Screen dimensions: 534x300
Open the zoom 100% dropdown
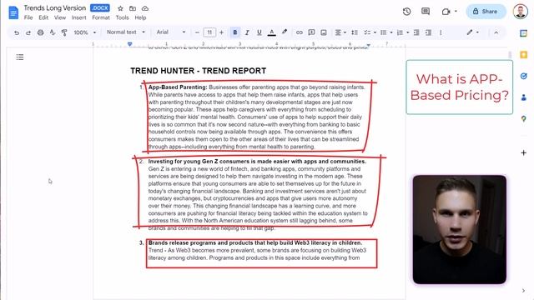click(x=85, y=32)
